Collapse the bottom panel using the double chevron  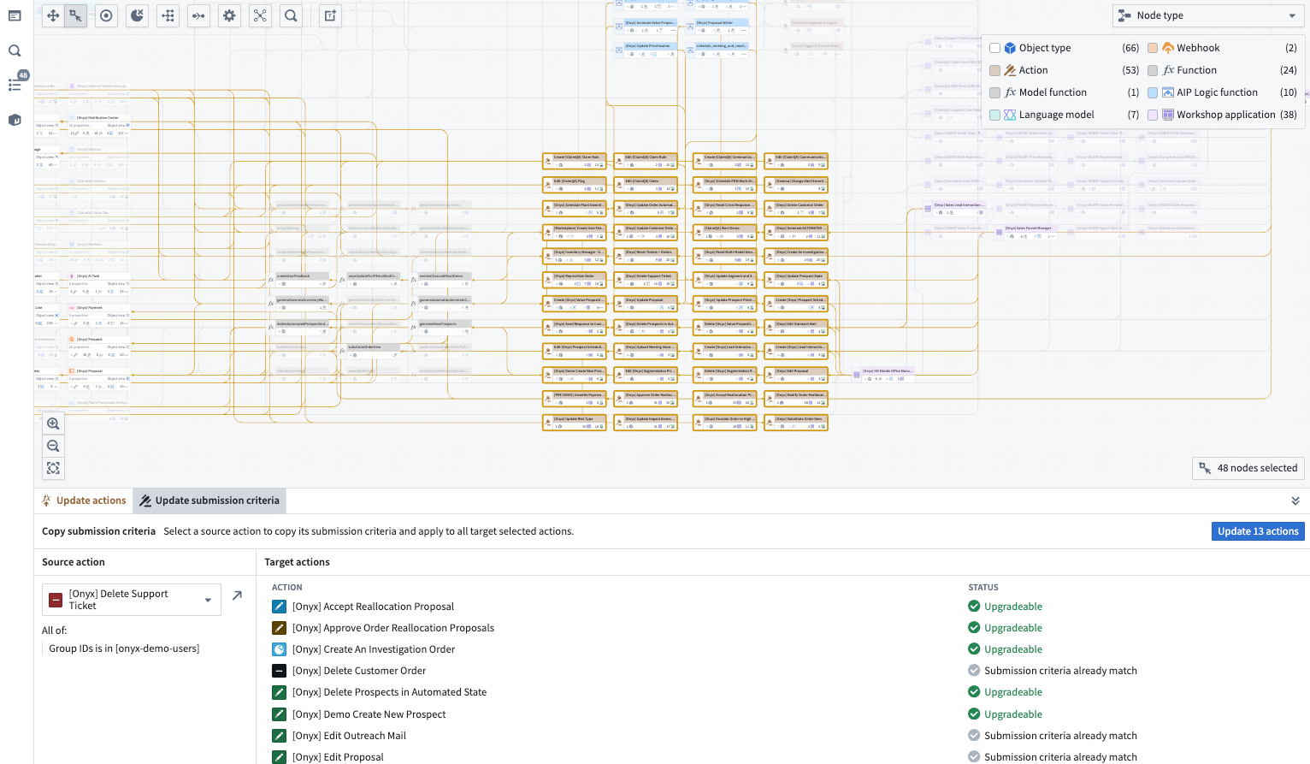pyautogui.click(x=1295, y=500)
